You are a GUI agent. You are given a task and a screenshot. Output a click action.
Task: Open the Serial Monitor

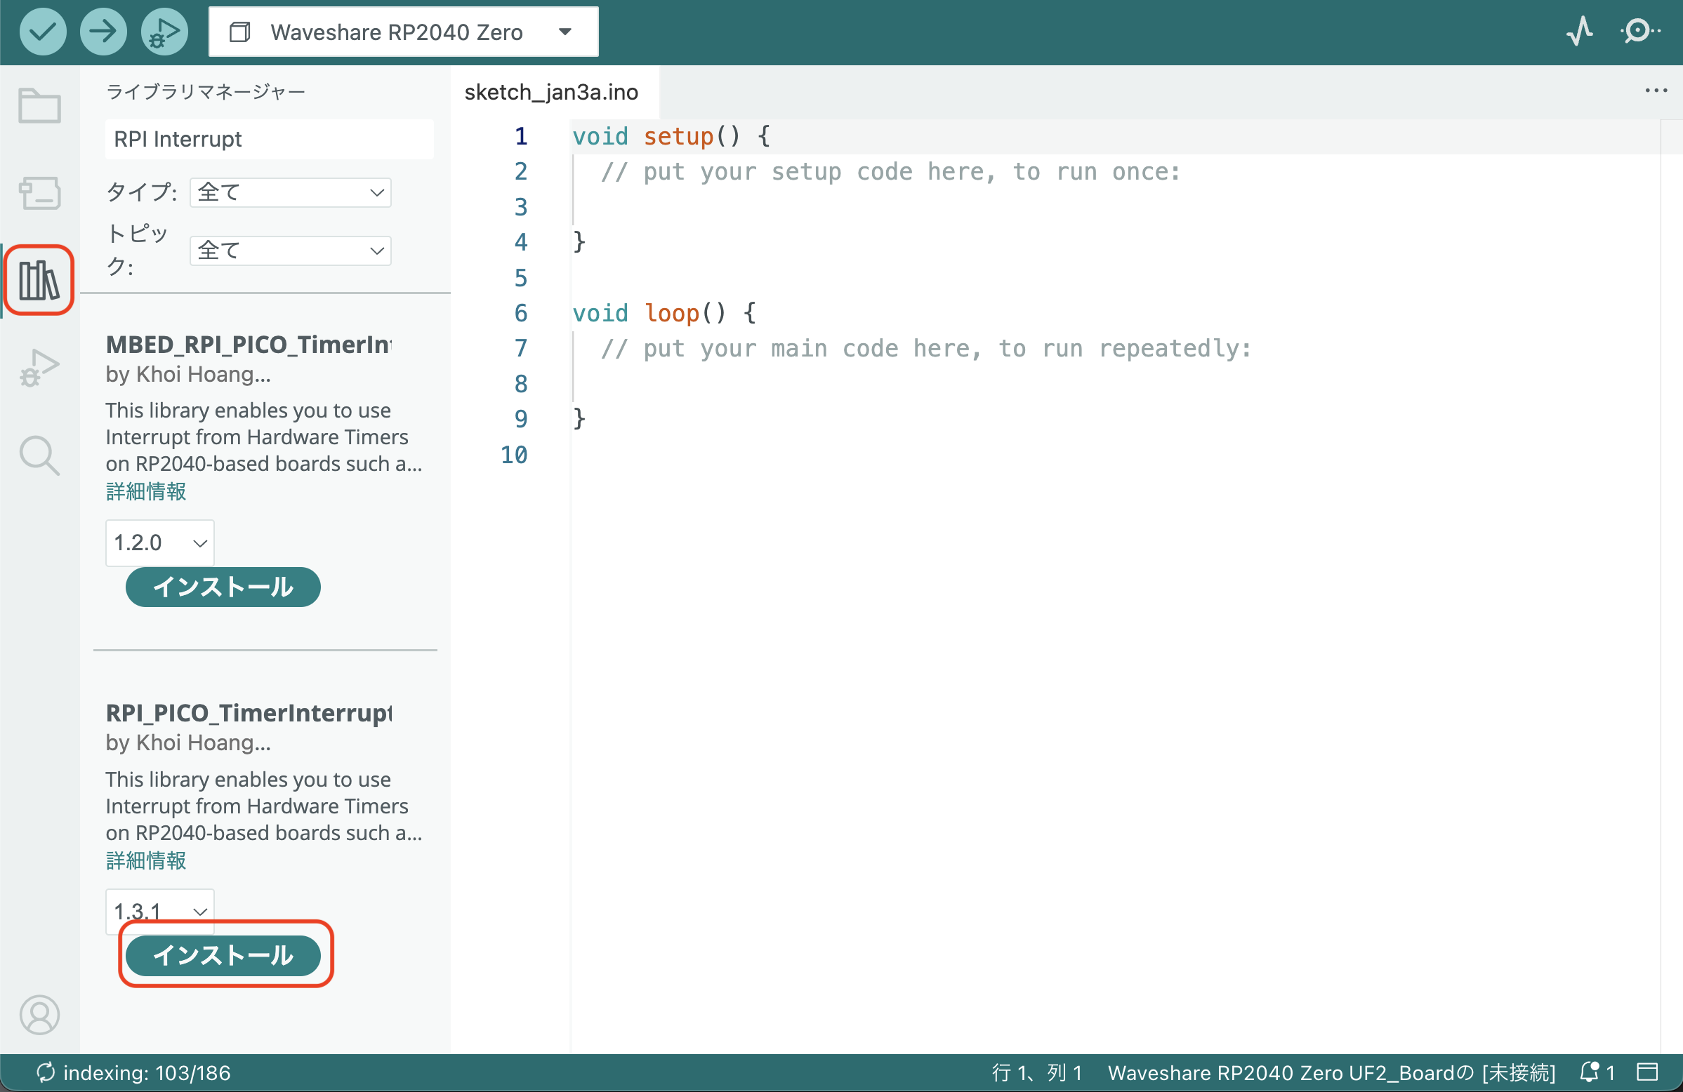click(1639, 32)
